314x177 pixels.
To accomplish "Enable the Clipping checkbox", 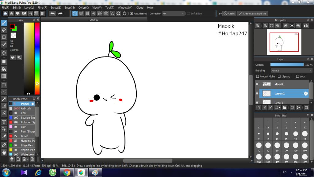I will 279,77.
